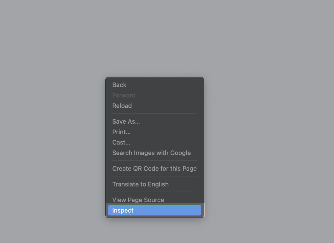Refresh the page using the Reload item
This screenshot has height=243, width=334.
click(122, 106)
